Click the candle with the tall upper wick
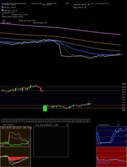The image size is (127, 167). (88, 102)
